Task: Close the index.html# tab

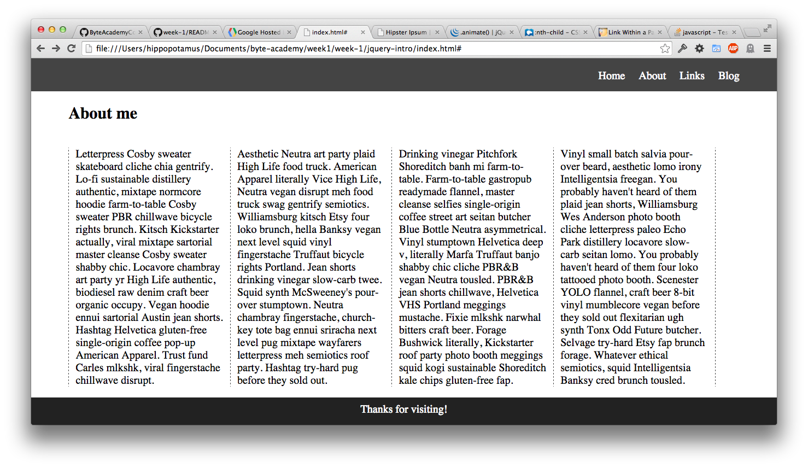Action: [x=362, y=32]
